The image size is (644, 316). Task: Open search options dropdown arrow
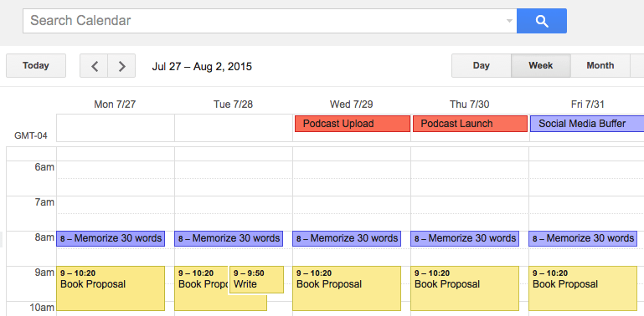point(509,21)
